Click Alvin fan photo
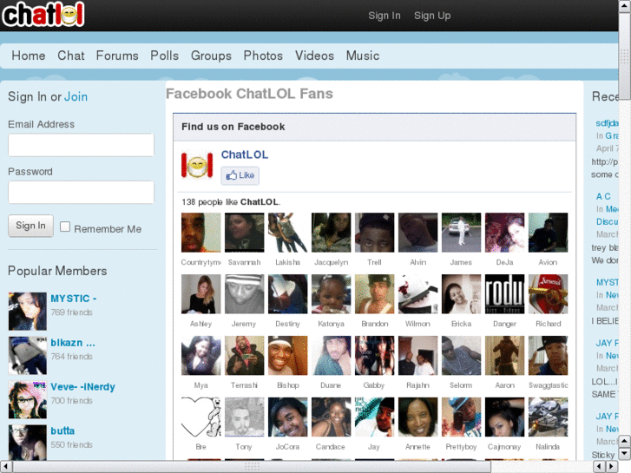631x473 pixels. pyautogui.click(x=417, y=233)
